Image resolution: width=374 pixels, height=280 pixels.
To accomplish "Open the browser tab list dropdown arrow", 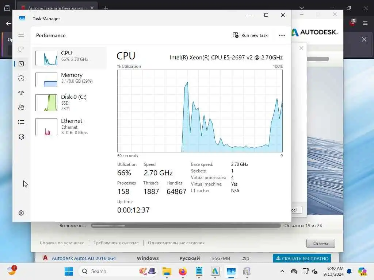I will pos(302,8).
